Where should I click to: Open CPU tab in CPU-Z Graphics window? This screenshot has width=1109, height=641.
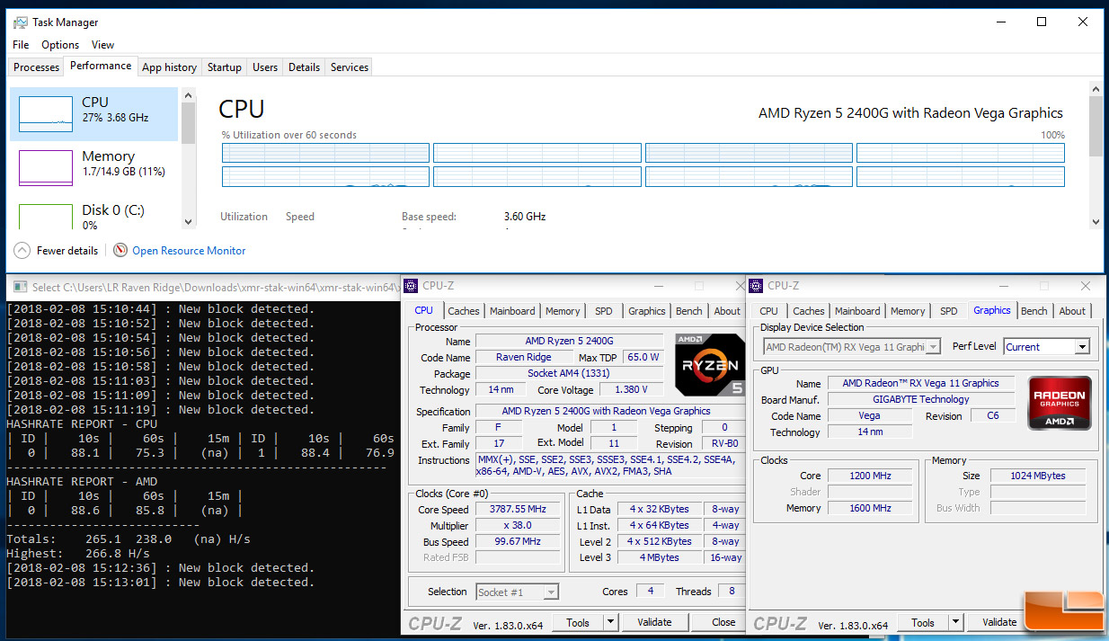tap(769, 311)
